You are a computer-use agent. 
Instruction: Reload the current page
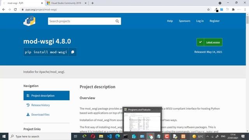pyautogui.click(x=15, y=9)
